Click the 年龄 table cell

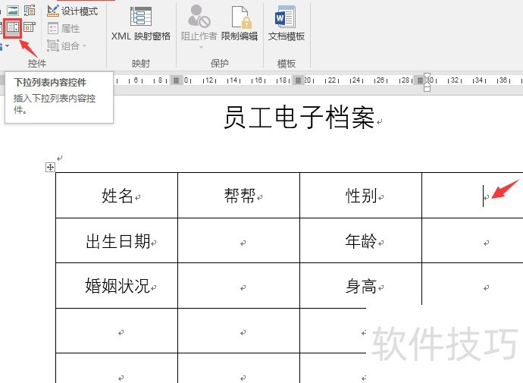pyautogui.click(x=361, y=240)
